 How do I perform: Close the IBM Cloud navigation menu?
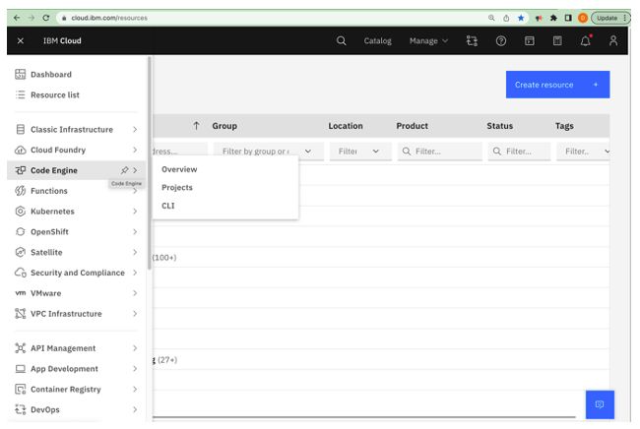coord(21,40)
